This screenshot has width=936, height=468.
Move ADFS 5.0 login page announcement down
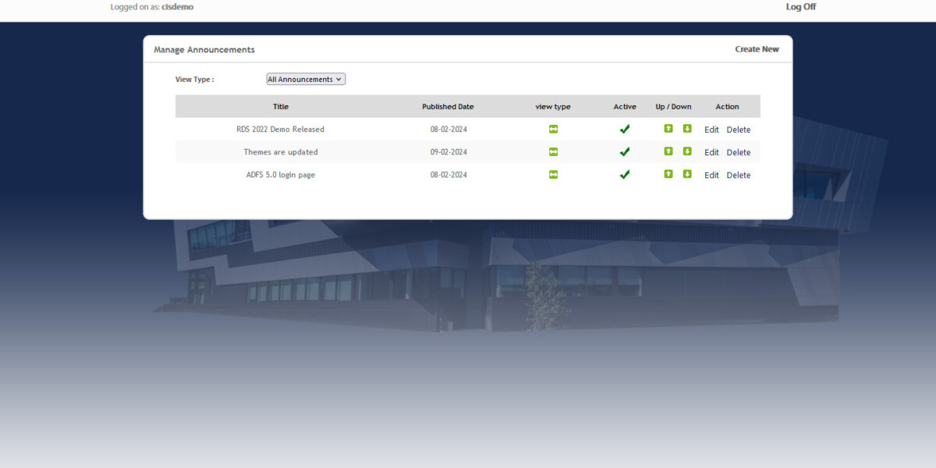[687, 174]
